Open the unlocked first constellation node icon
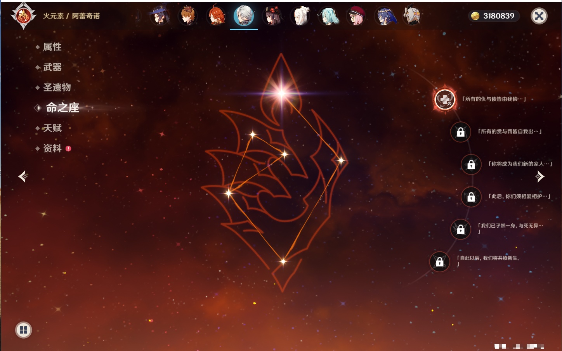 click(445, 100)
